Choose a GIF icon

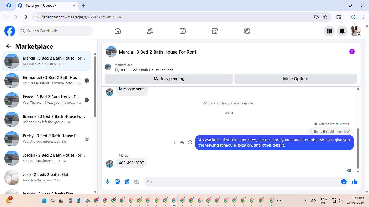[137, 182]
